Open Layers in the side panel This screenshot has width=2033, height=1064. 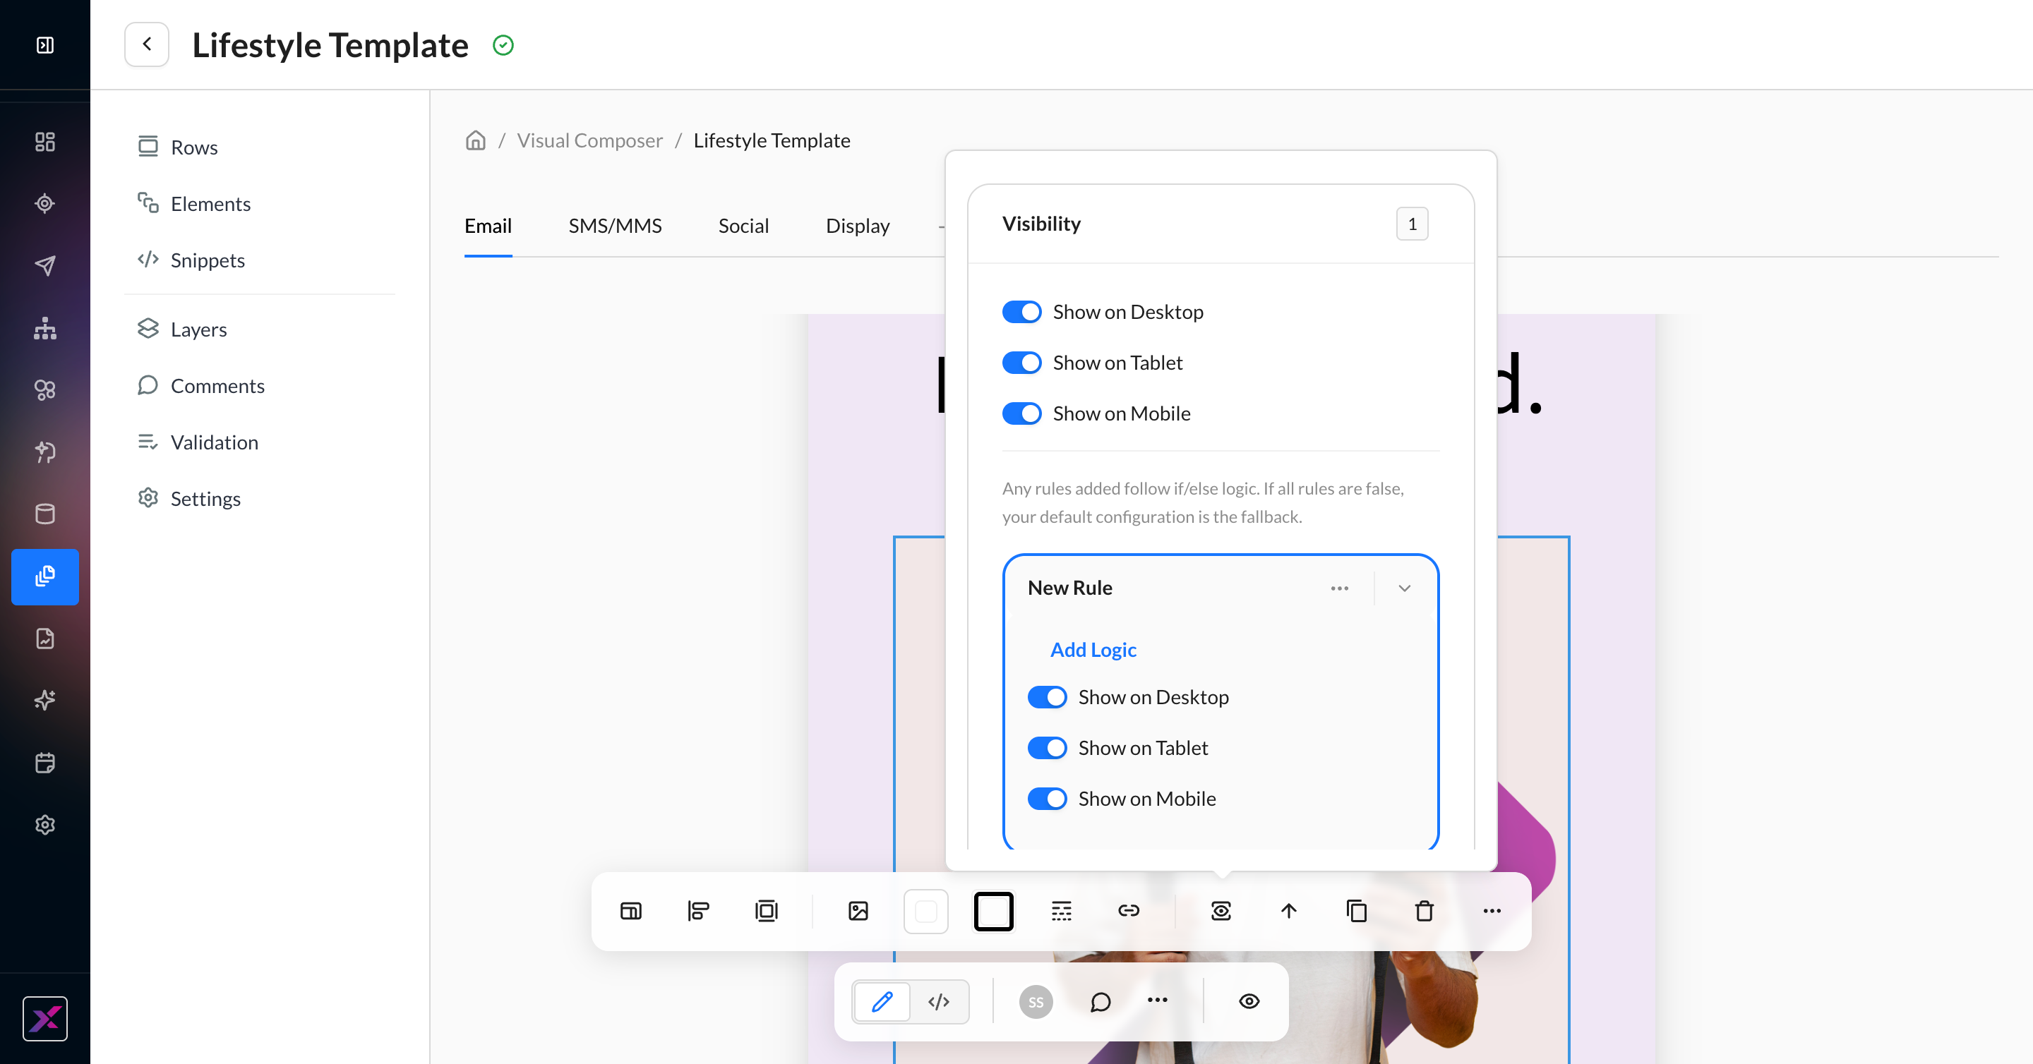point(182,329)
